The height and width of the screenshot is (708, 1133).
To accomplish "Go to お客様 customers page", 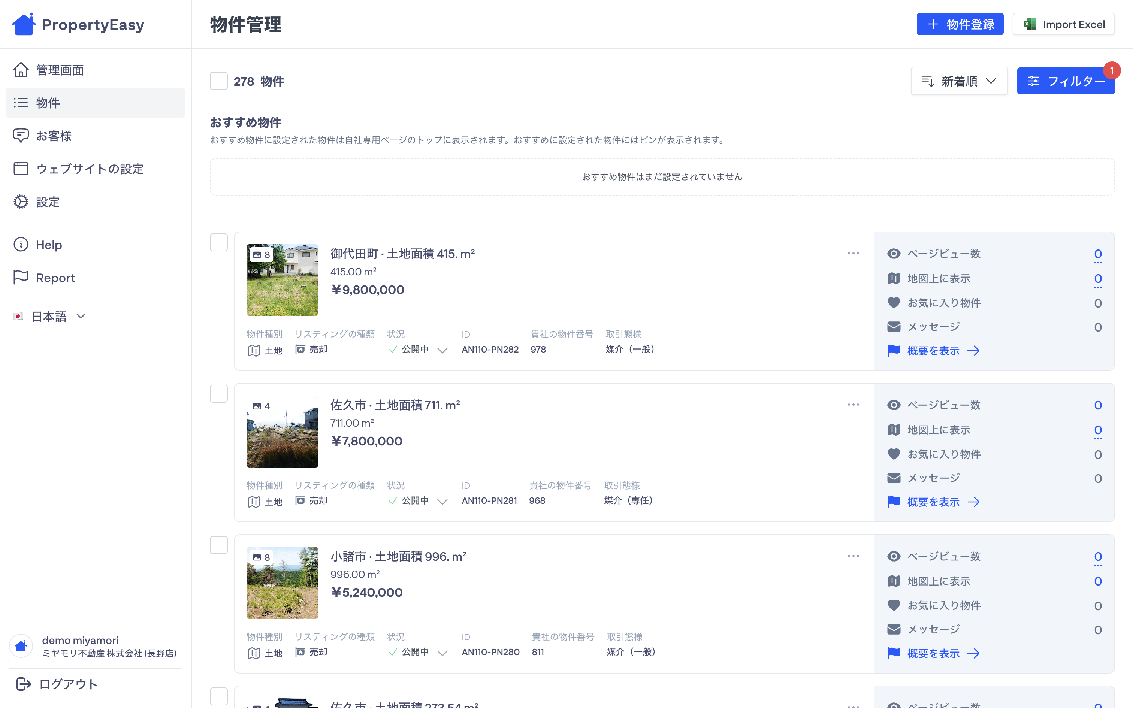I will pyautogui.click(x=95, y=136).
